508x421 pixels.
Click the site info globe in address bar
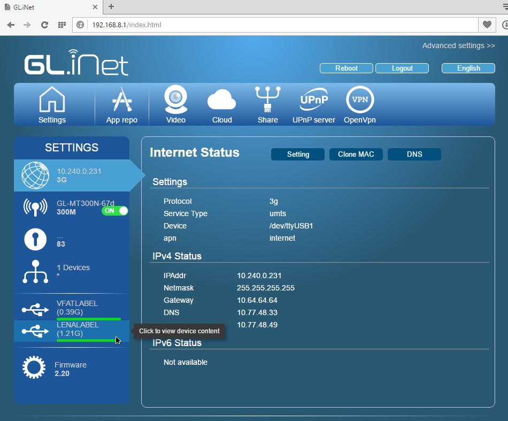coord(80,25)
